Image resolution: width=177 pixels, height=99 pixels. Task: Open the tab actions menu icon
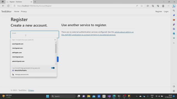3,2
